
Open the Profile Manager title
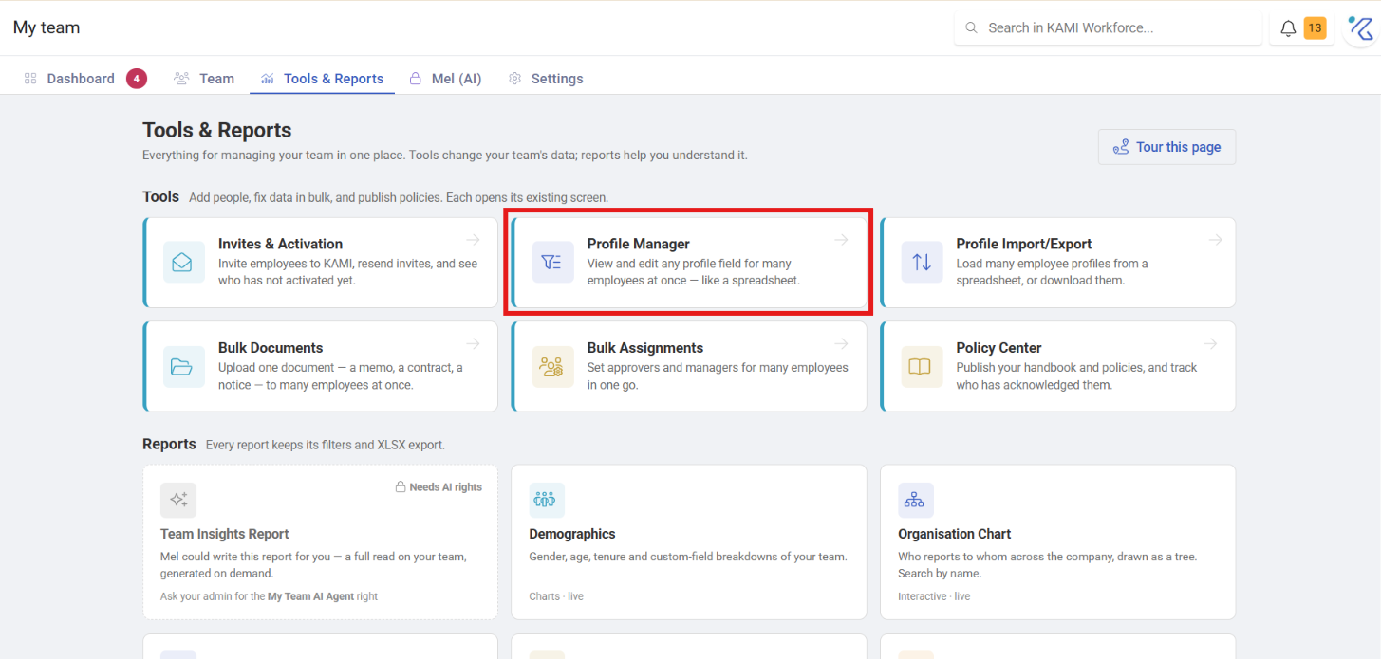(x=639, y=244)
